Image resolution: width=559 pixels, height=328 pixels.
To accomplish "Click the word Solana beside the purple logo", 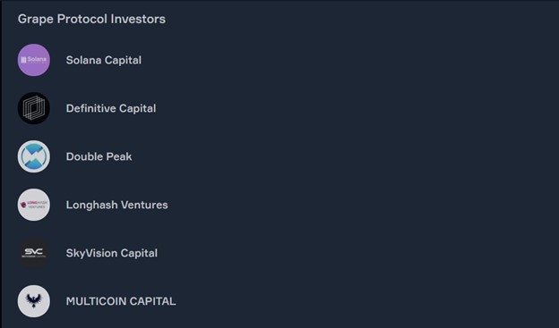I will click(x=84, y=60).
